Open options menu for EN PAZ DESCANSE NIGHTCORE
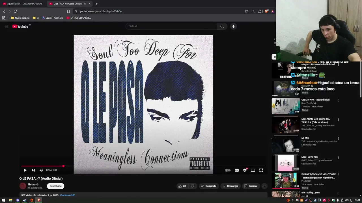The image size is (362, 203). [x=339, y=175]
